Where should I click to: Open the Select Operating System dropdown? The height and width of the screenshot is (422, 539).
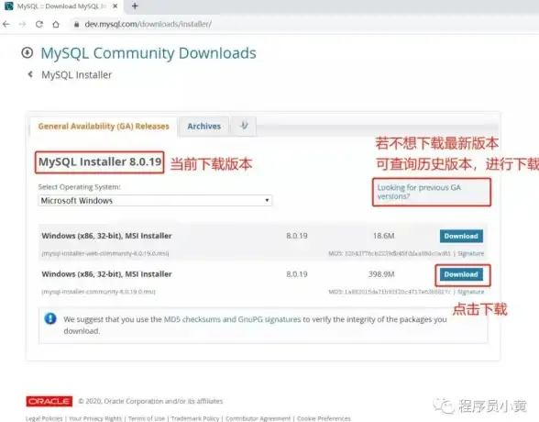pos(155,201)
